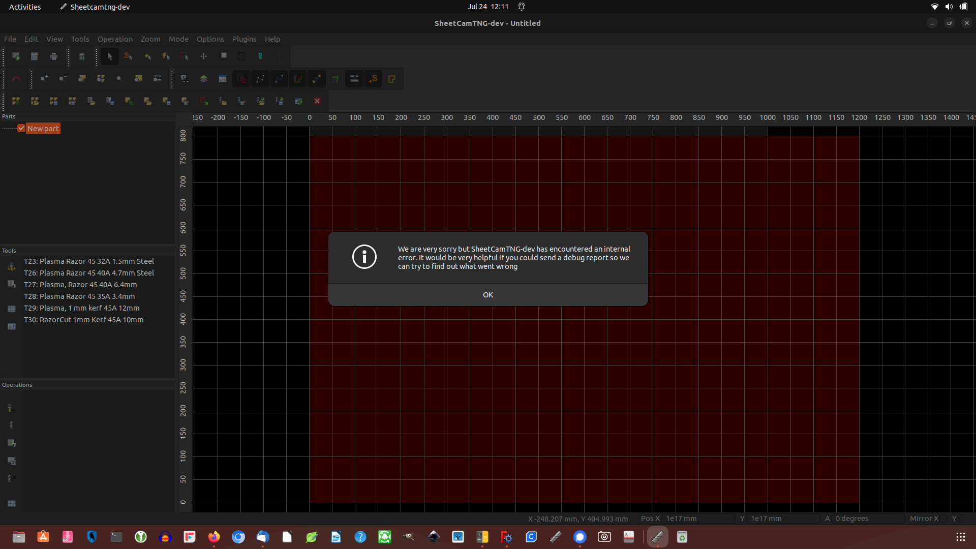This screenshot has width=976, height=549.
Task: Click the angle A degrees field
Action: [x=869, y=518]
